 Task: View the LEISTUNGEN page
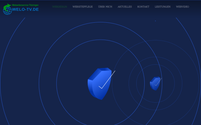click(163, 7)
